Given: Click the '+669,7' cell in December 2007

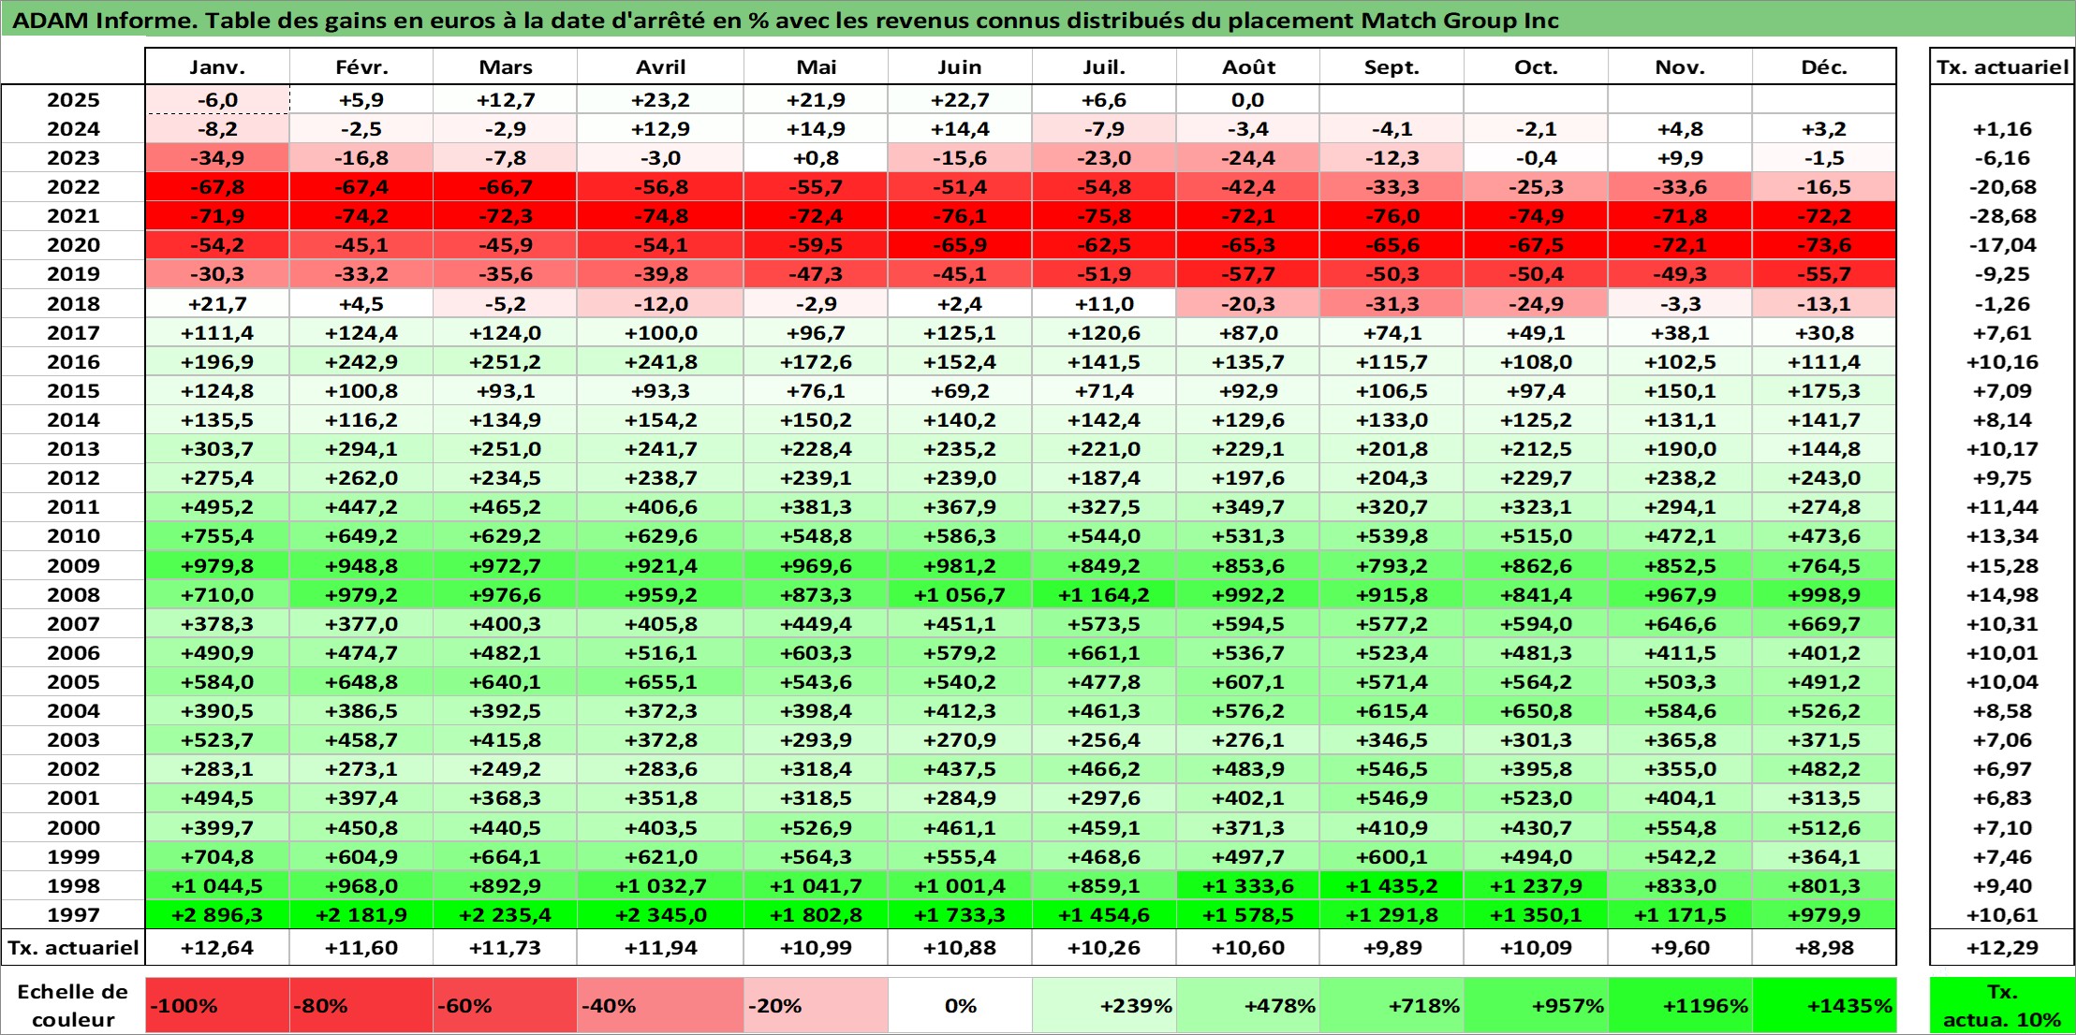Looking at the screenshot, I should tap(1824, 623).
